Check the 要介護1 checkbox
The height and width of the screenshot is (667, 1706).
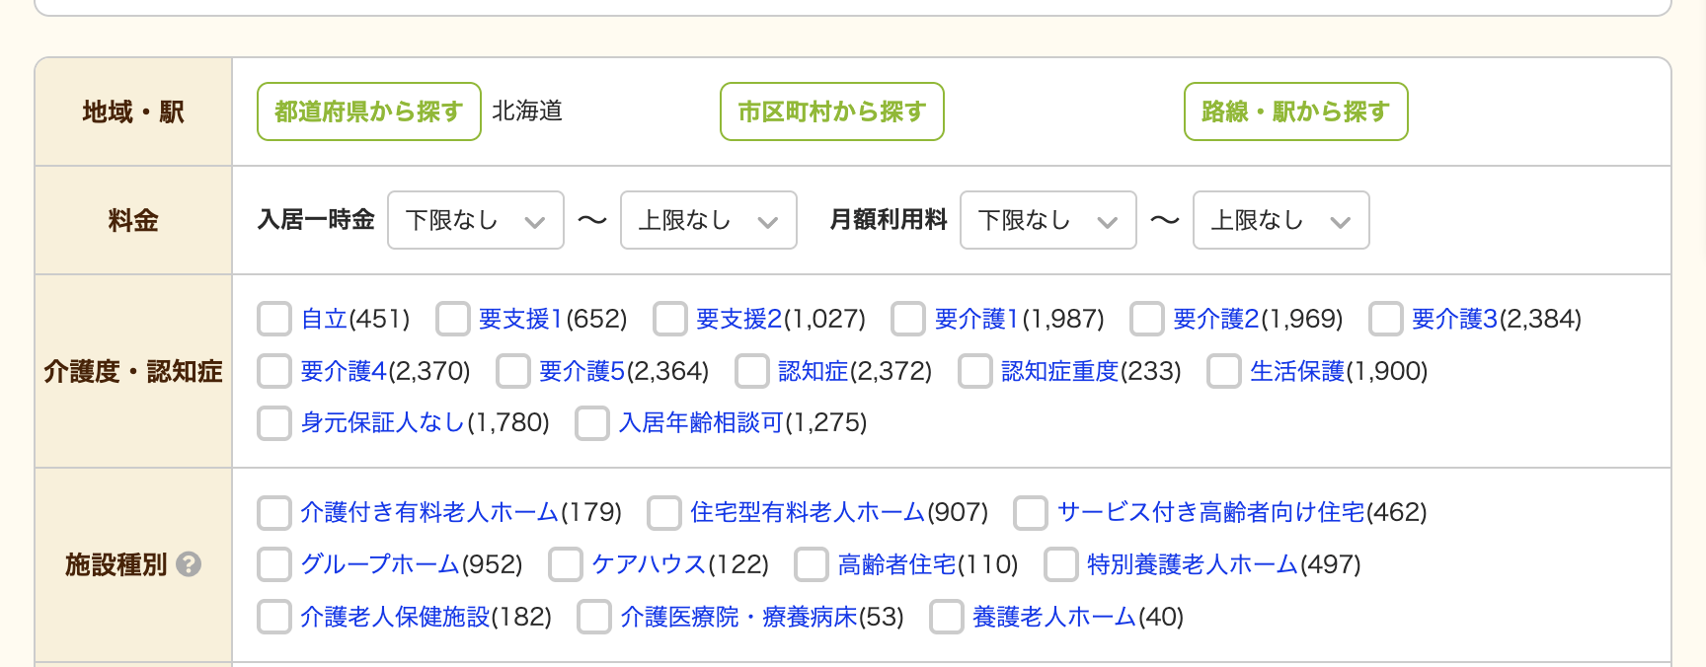(907, 319)
